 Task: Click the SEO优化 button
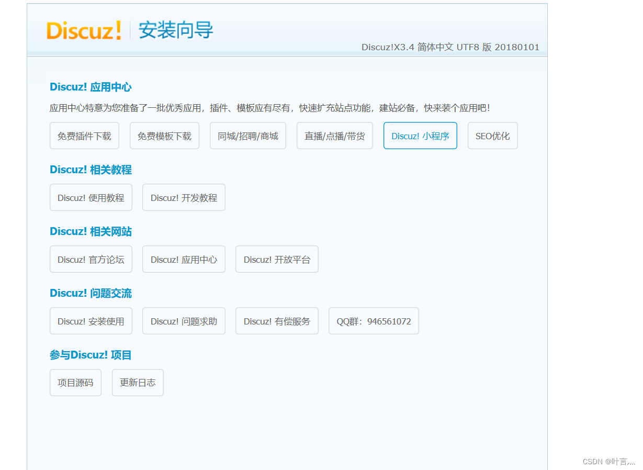point(493,136)
